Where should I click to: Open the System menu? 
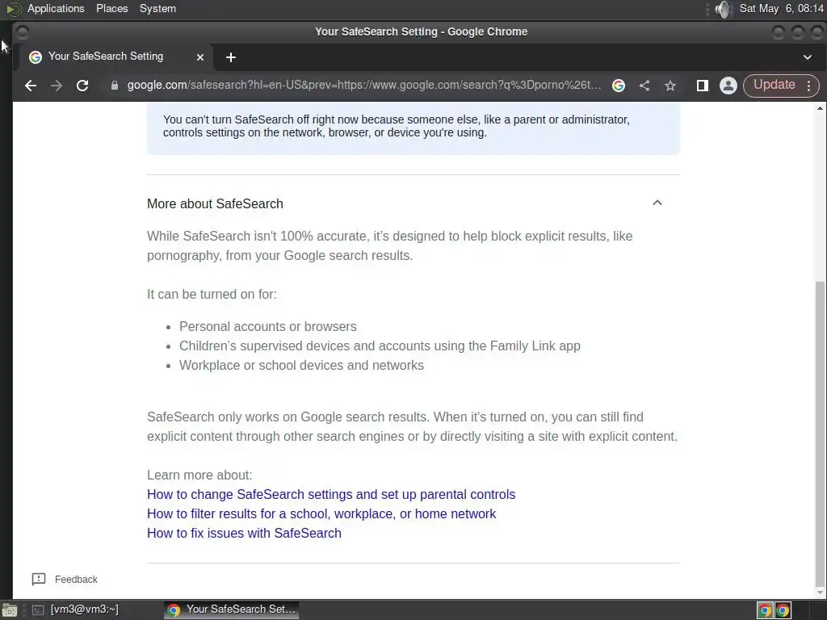[157, 8]
